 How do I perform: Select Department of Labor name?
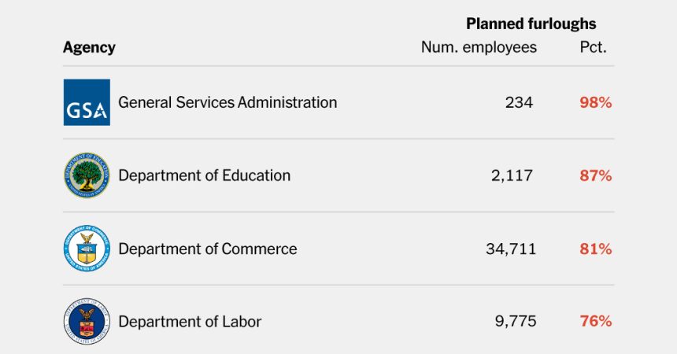(x=190, y=321)
